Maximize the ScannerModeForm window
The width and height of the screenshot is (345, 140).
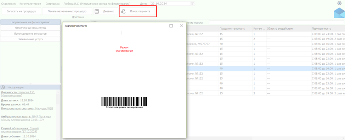(171, 26)
